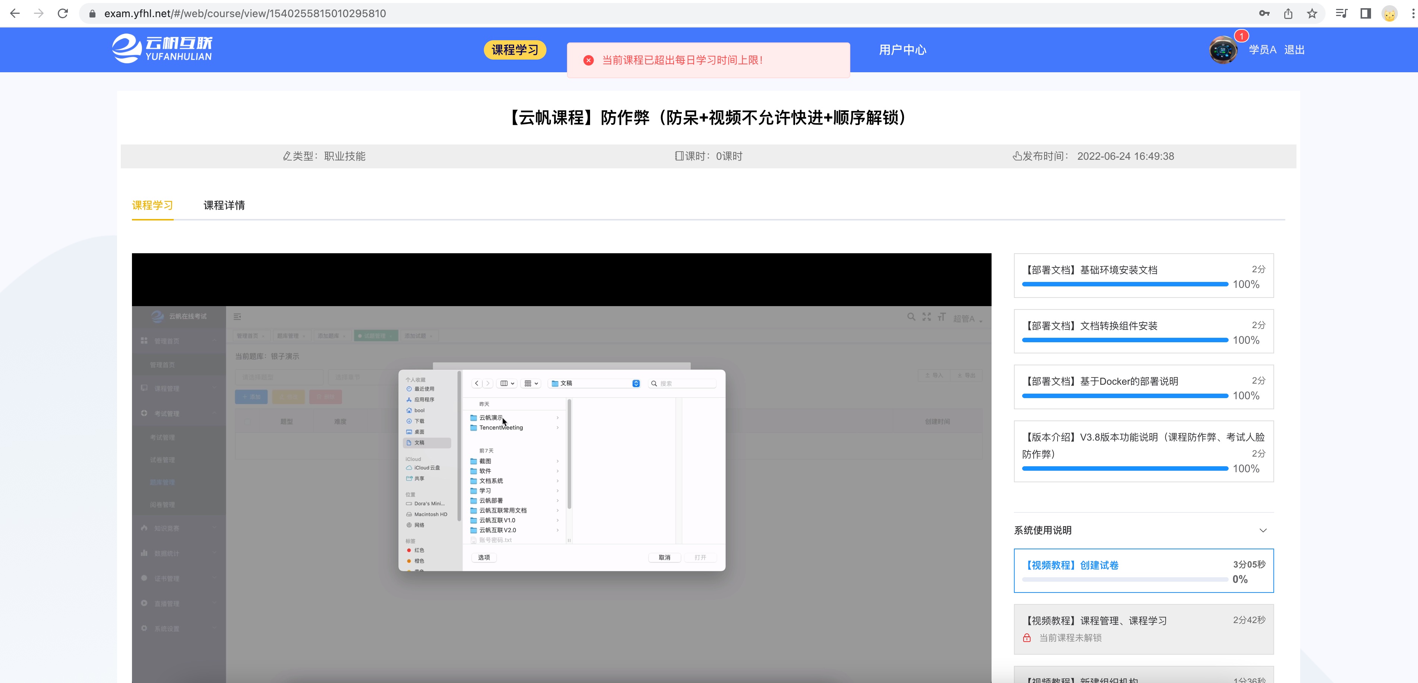Click 选项 in the video file dialog
The image size is (1418, 683).
click(x=484, y=557)
